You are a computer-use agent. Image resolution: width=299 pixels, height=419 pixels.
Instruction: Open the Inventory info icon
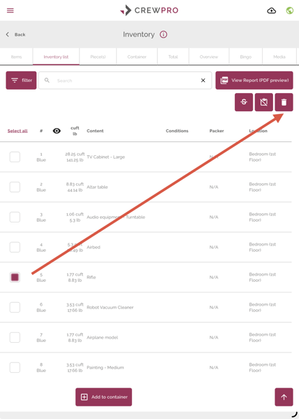[x=163, y=34]
